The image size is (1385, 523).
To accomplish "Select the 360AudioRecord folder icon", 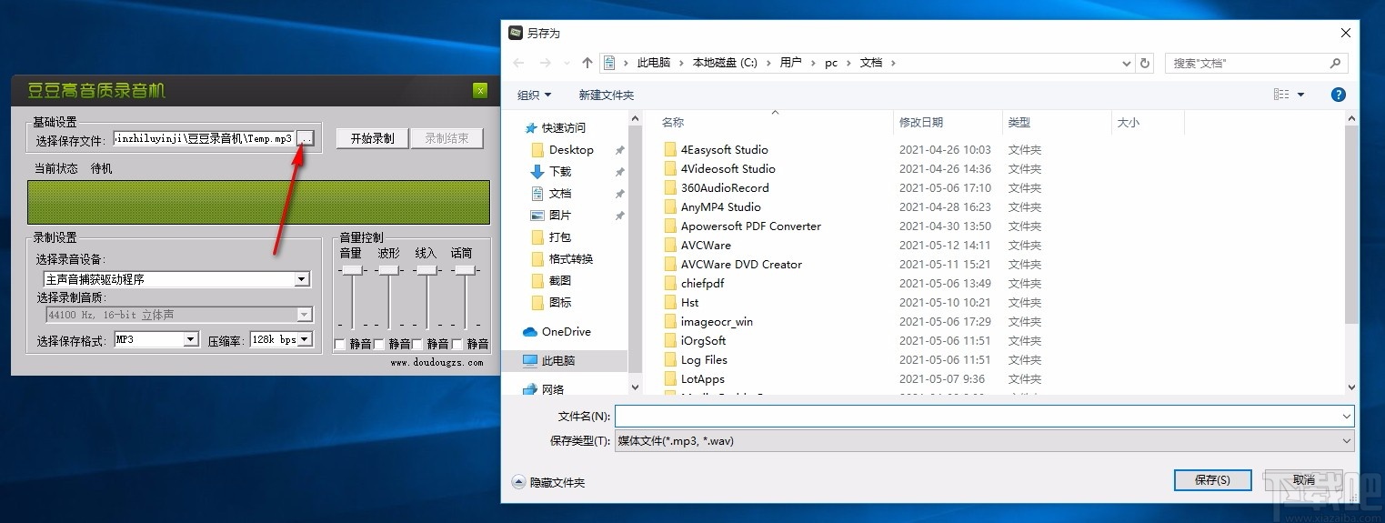I will pos(670,187).
